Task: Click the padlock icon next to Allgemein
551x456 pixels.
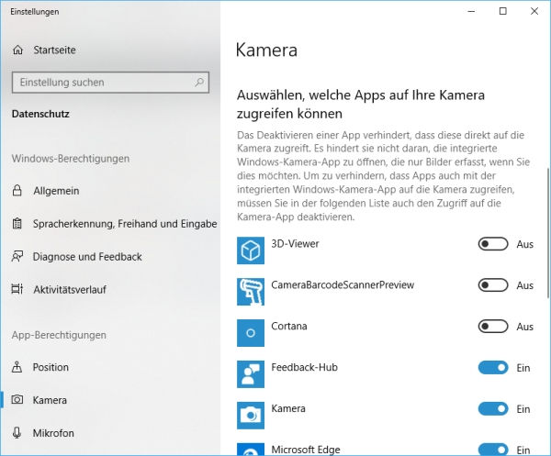Action: (x=17, y=191)
